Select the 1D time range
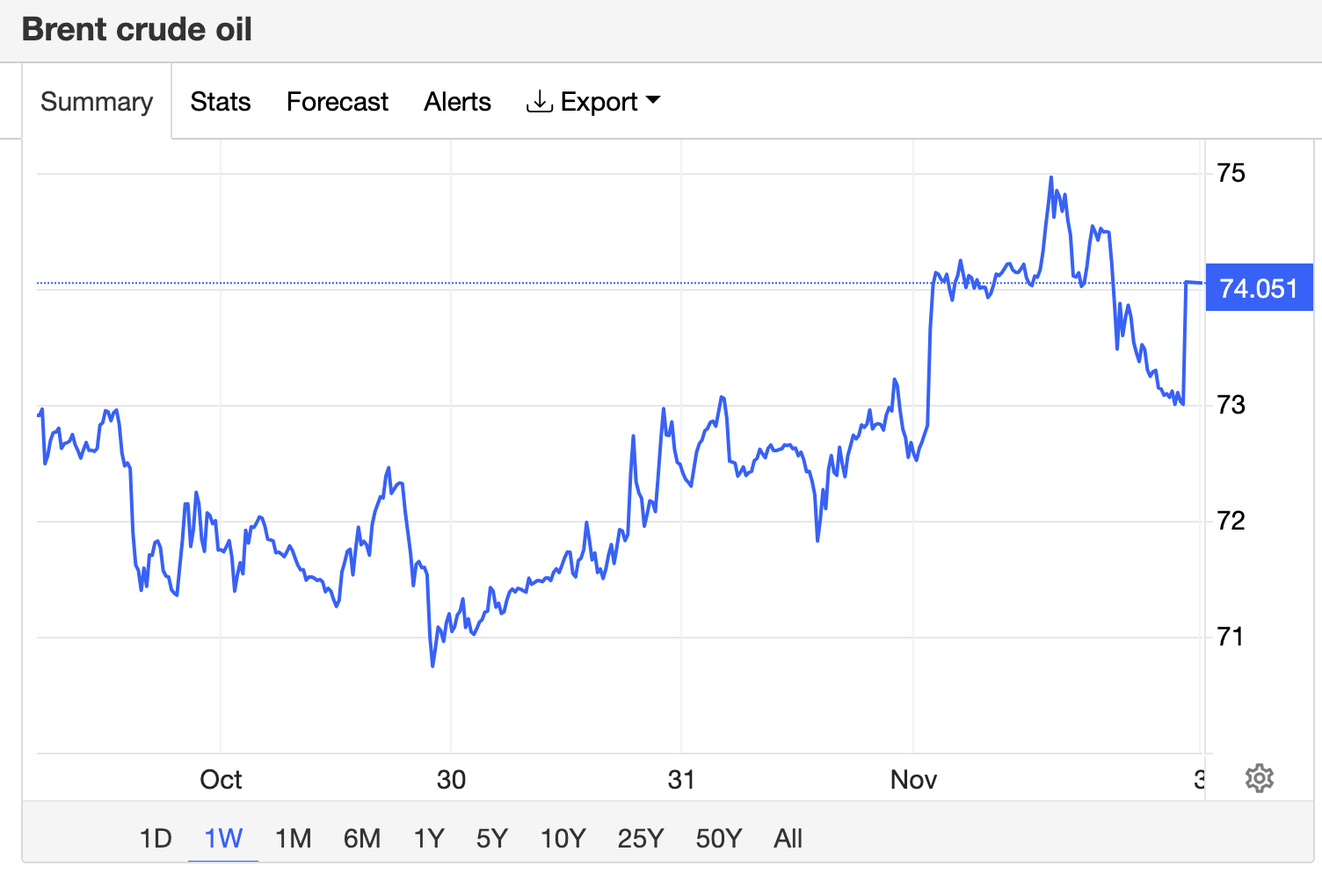This screenshot has width=1322, height=873. (x=156, y=839)
